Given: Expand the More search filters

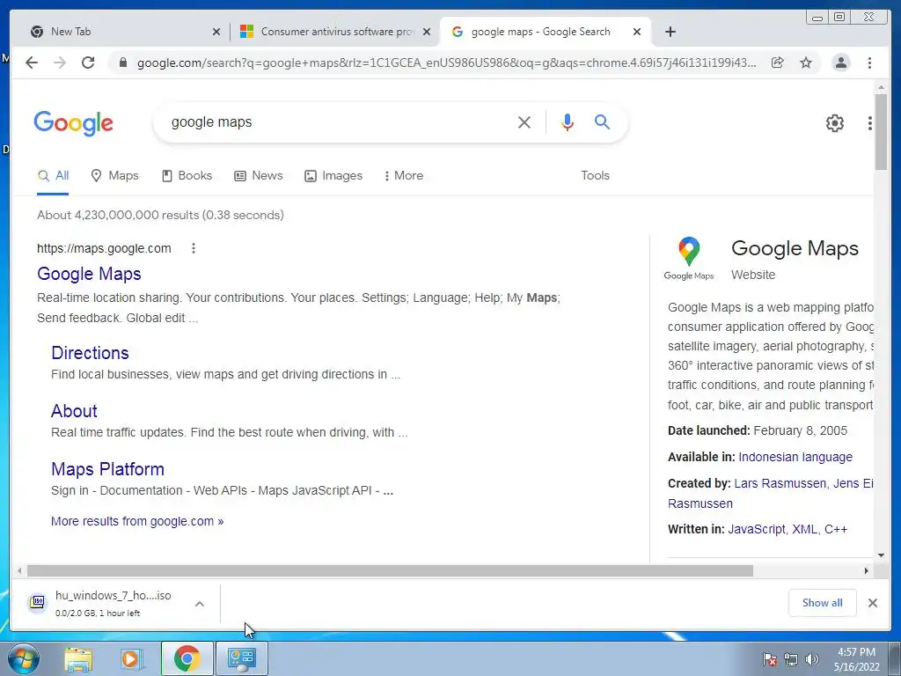Looking at the screenshot, I should point(403,176).
